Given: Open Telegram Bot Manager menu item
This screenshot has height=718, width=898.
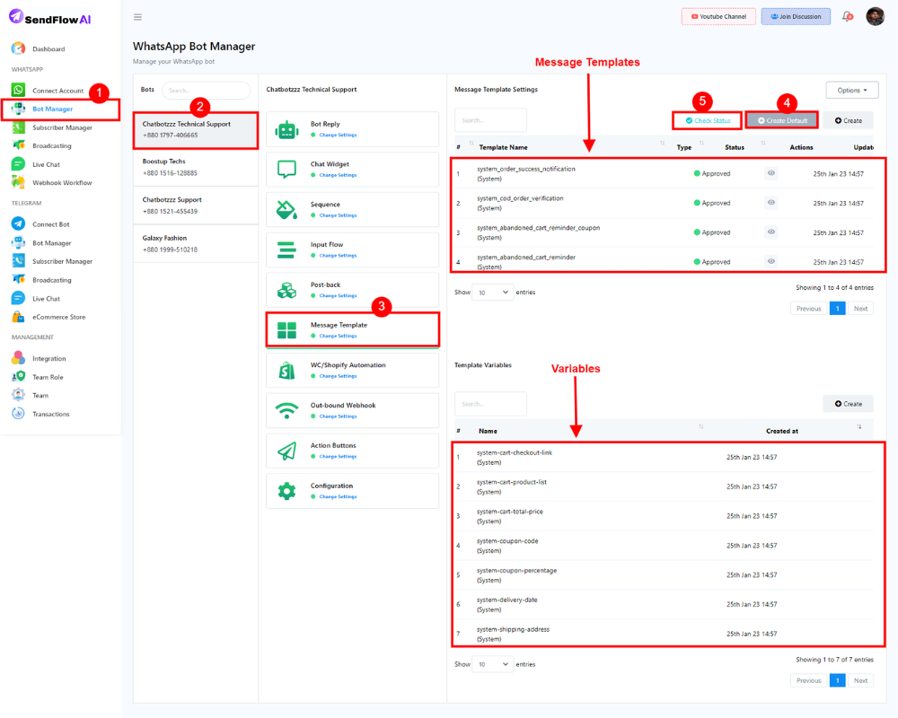Looking at the screenshot, I should (x=51, y=242).
